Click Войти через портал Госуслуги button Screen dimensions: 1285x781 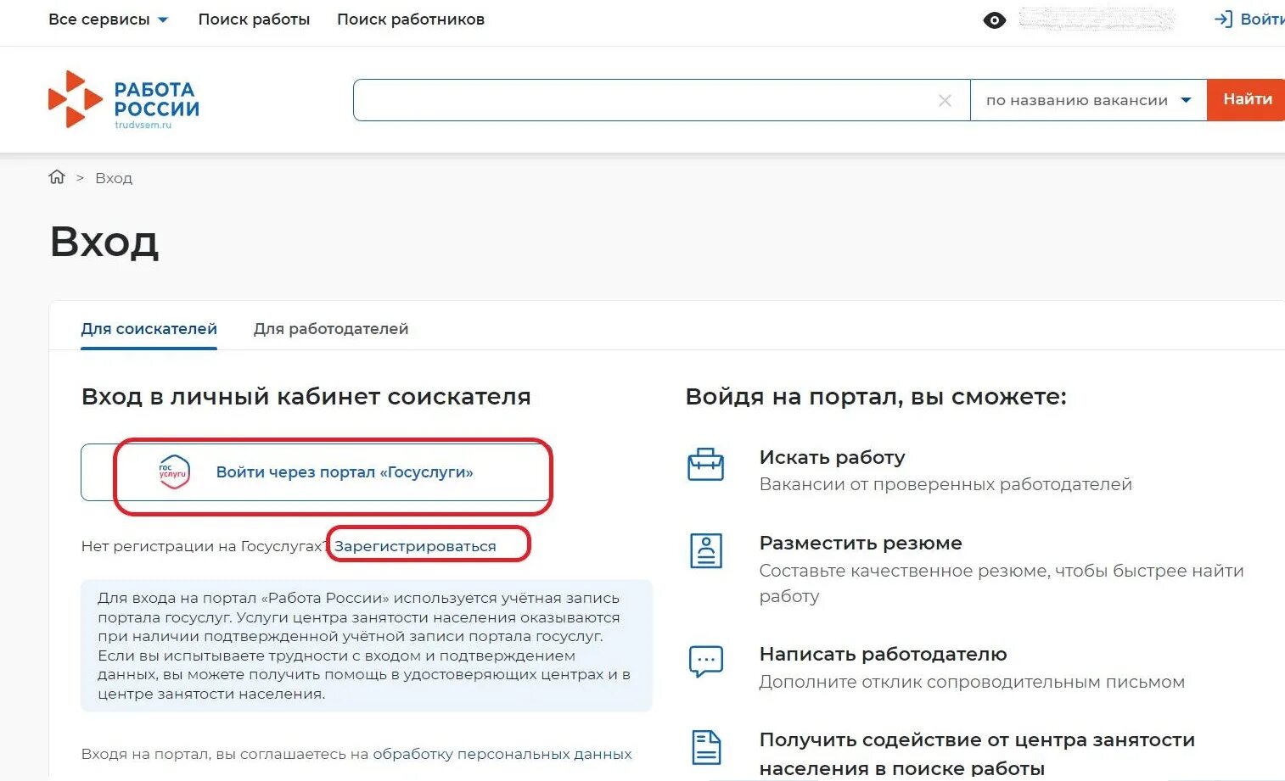pyautogui.click(x=316, y=472)
